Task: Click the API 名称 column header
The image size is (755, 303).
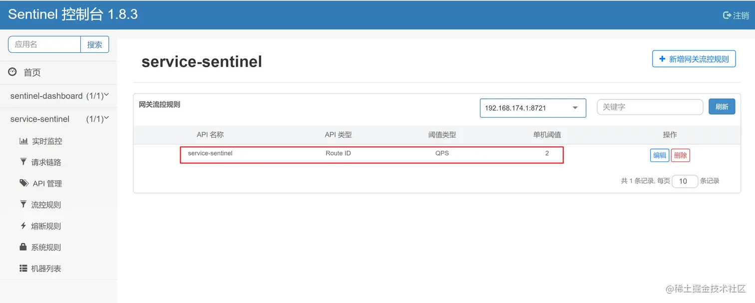Action: coord(210,135)
